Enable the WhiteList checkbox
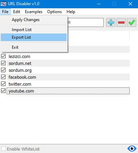Viewport: 138px width, 153px height. pos(3,149)
